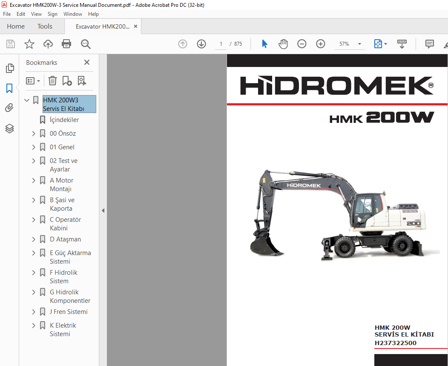The image size is (448, 366).
Task: Open fit page options dropdown arrow
Action: [x=386, y=44]
